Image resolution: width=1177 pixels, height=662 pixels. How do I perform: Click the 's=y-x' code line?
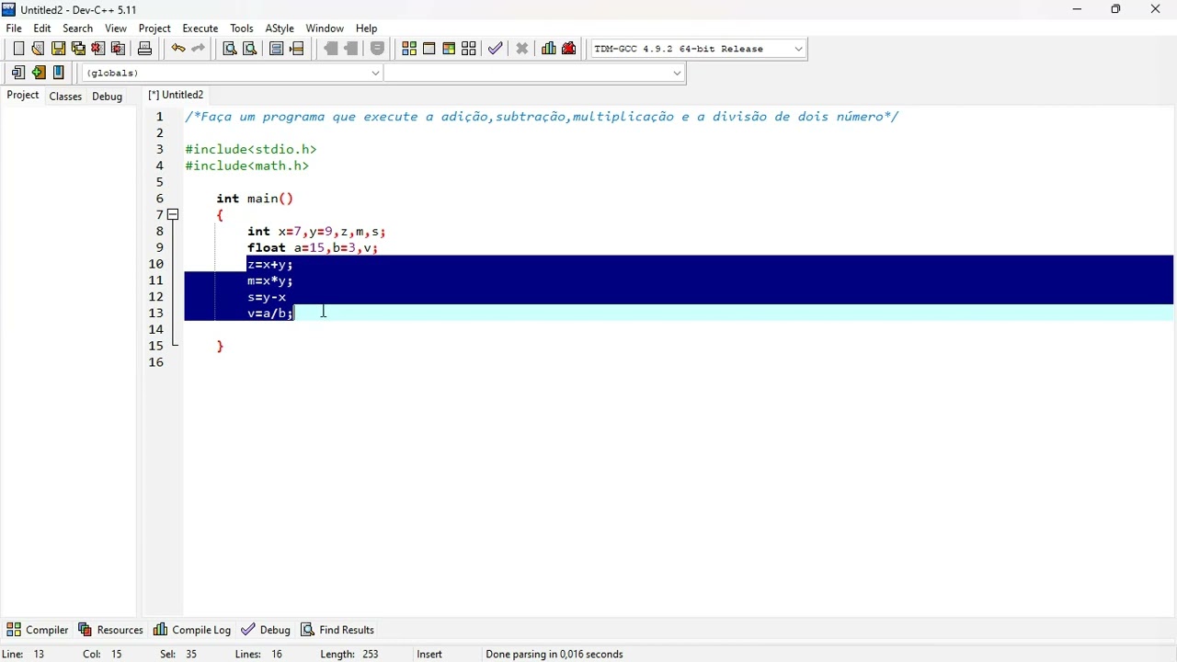point(267,297)
